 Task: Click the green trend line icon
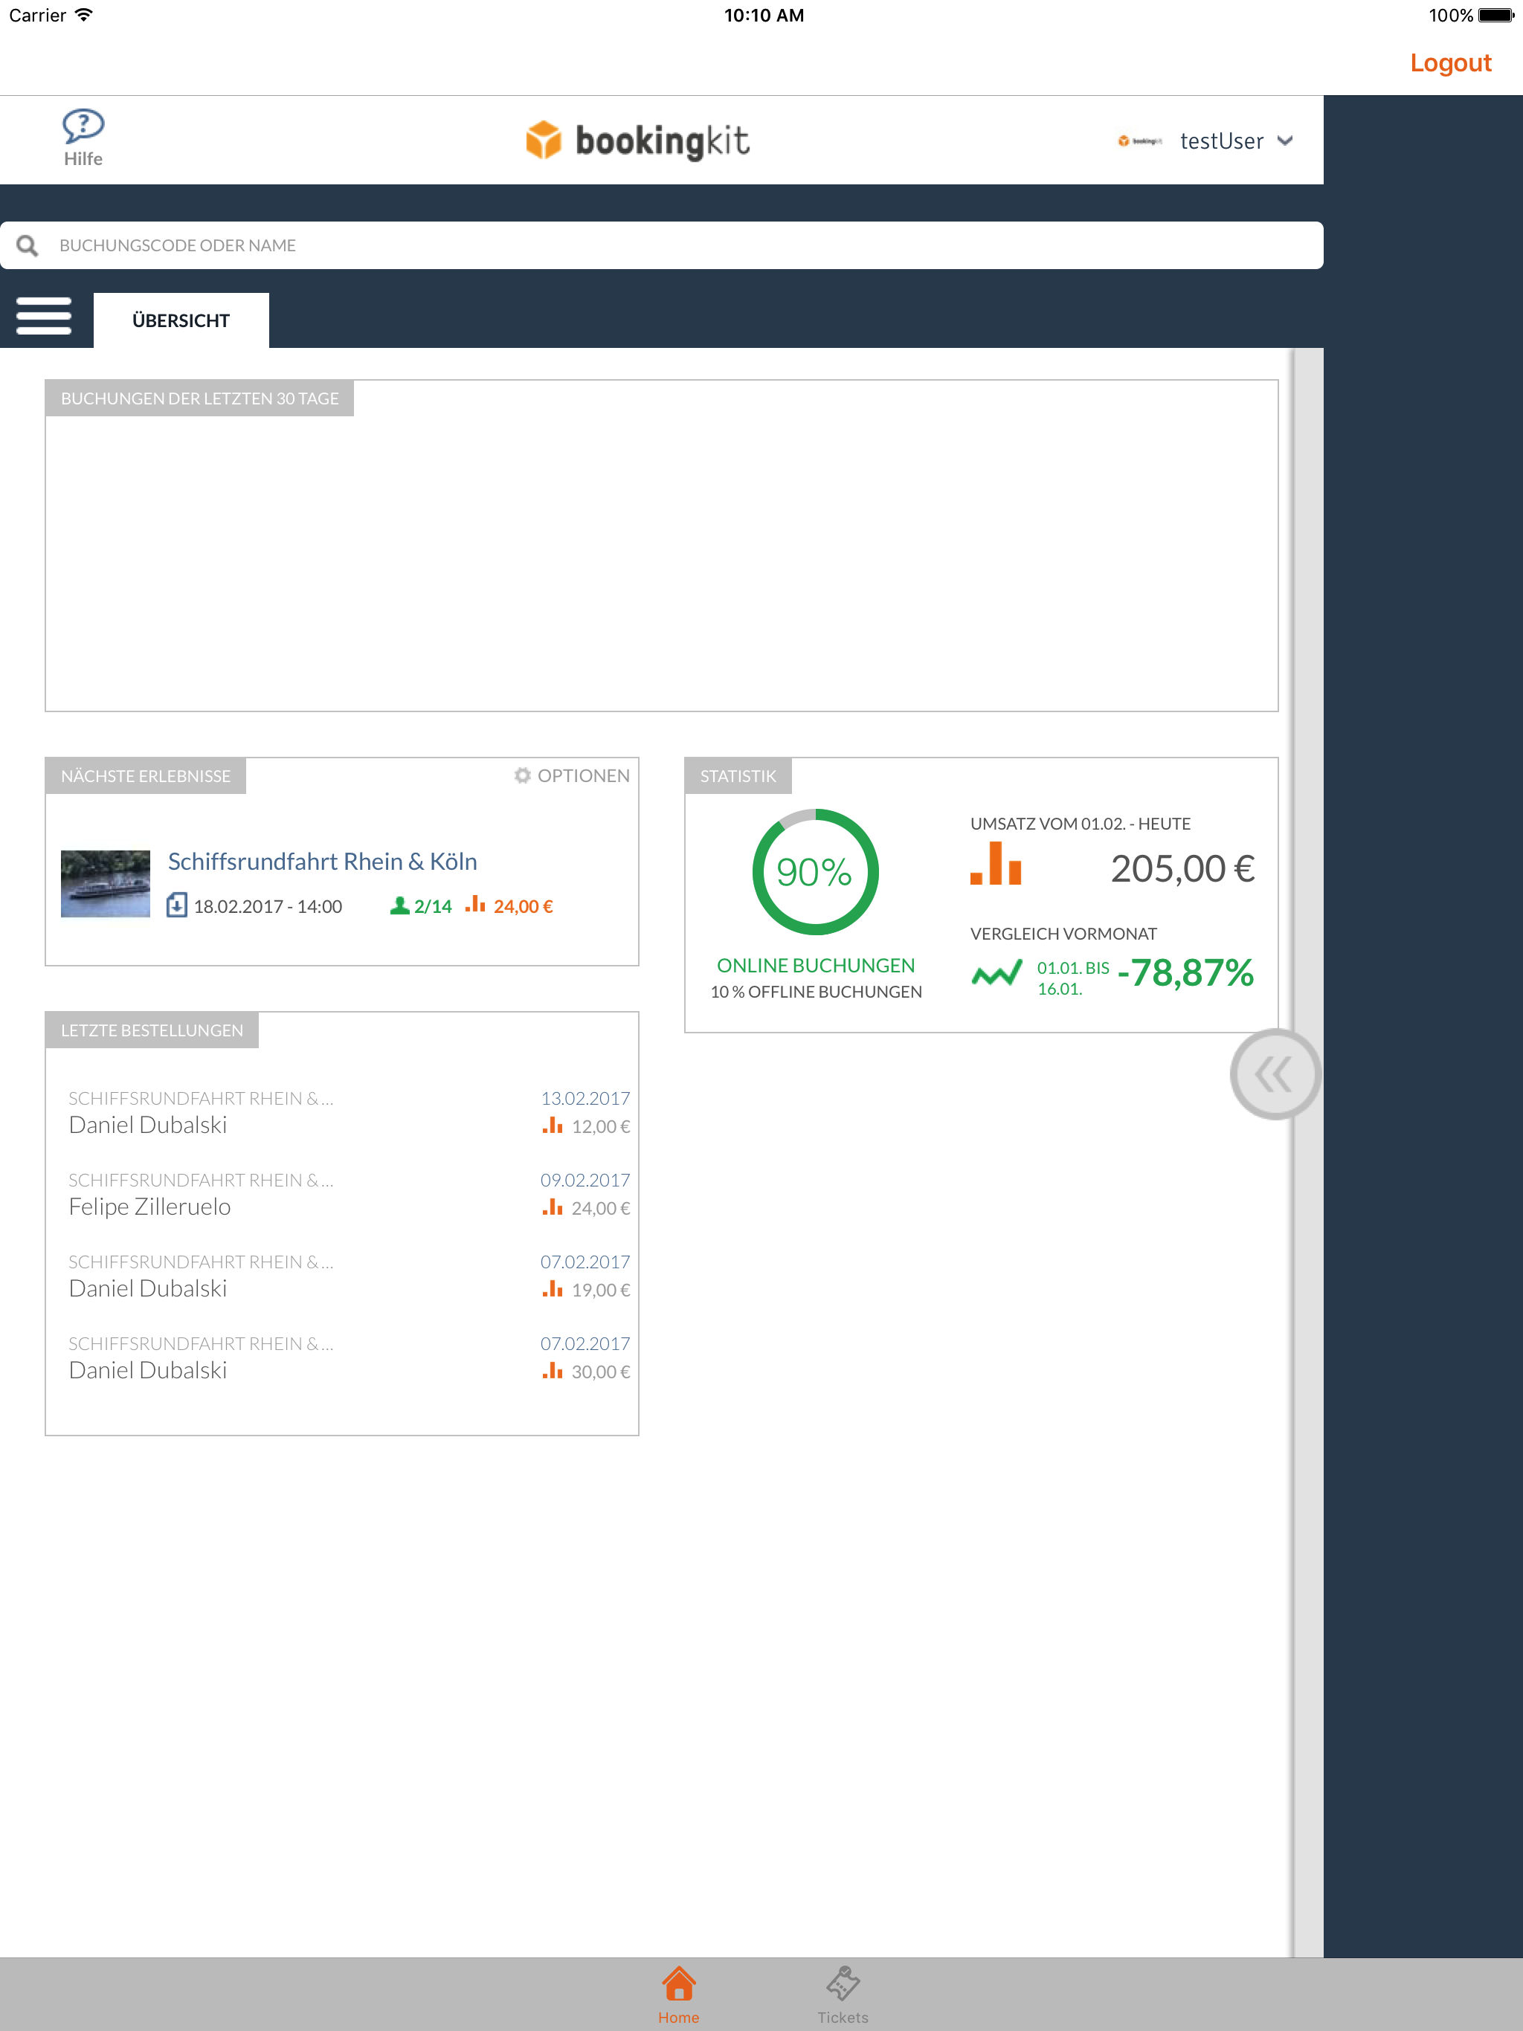[x=996, y=973]
